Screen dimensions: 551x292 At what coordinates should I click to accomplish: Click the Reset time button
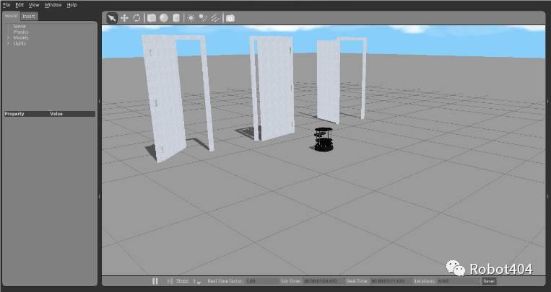point(489,281)
